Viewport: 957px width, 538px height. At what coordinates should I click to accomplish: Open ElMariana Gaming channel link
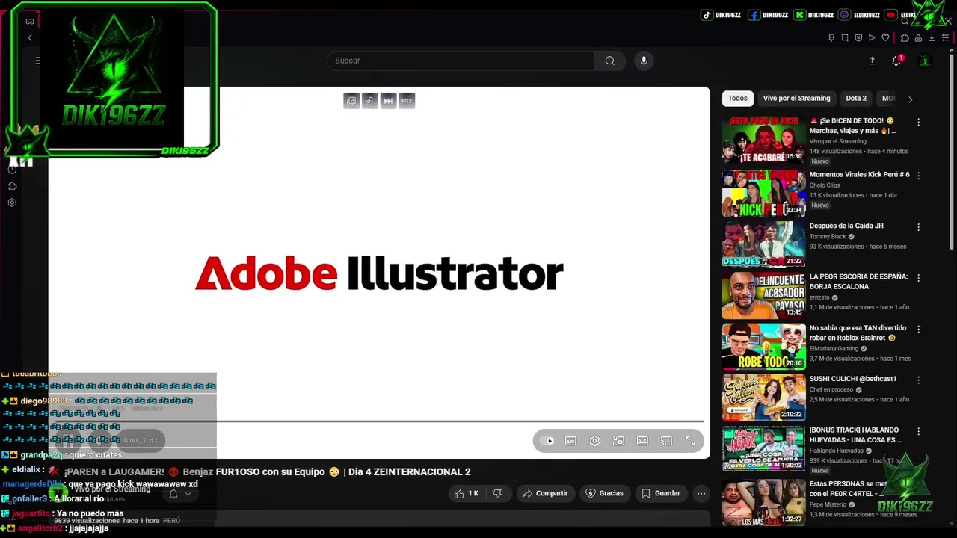click(834, 348)
